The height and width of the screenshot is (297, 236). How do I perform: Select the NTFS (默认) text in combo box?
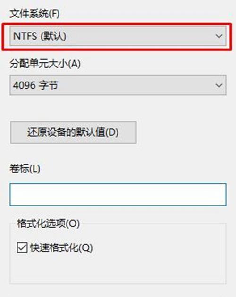pos(40,36)
